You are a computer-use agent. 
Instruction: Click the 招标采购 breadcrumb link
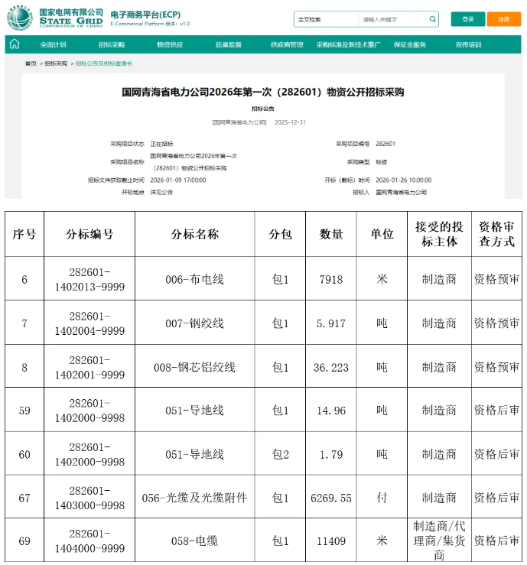coord(56,63)
